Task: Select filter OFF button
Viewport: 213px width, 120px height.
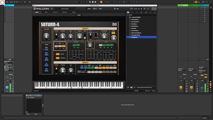Action: pyautogui.click(x=101, y=45)
